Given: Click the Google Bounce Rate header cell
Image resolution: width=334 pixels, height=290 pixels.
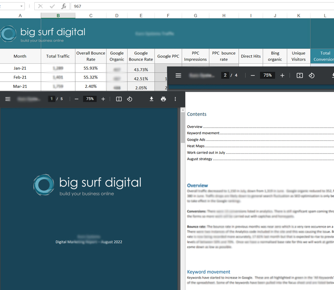Looking at the screenshot, I should [x=141, y=56].
